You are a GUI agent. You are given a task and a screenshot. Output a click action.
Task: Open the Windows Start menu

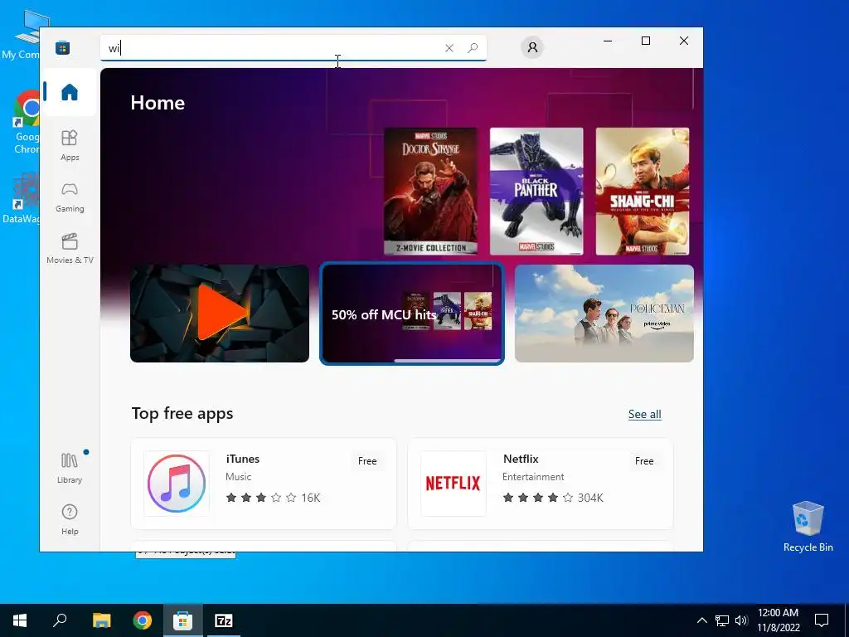click(20, 620)
